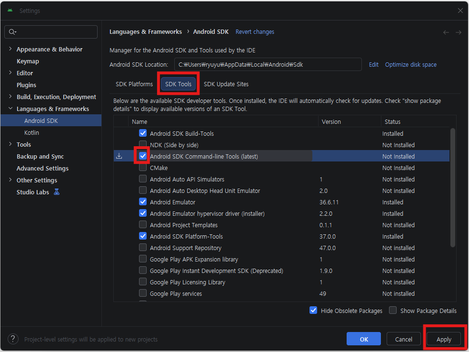Toggle Hide Obsolete Packages
The image size is (469, 352).
pos(313,310)
